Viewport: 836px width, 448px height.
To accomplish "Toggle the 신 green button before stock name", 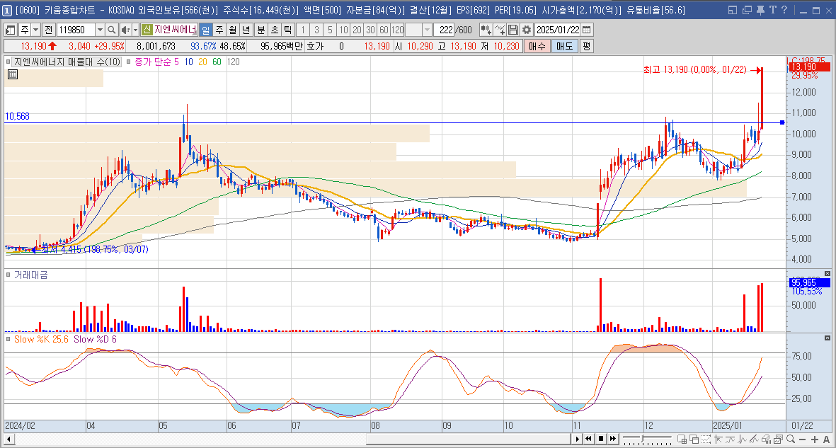I will point(148,30).
